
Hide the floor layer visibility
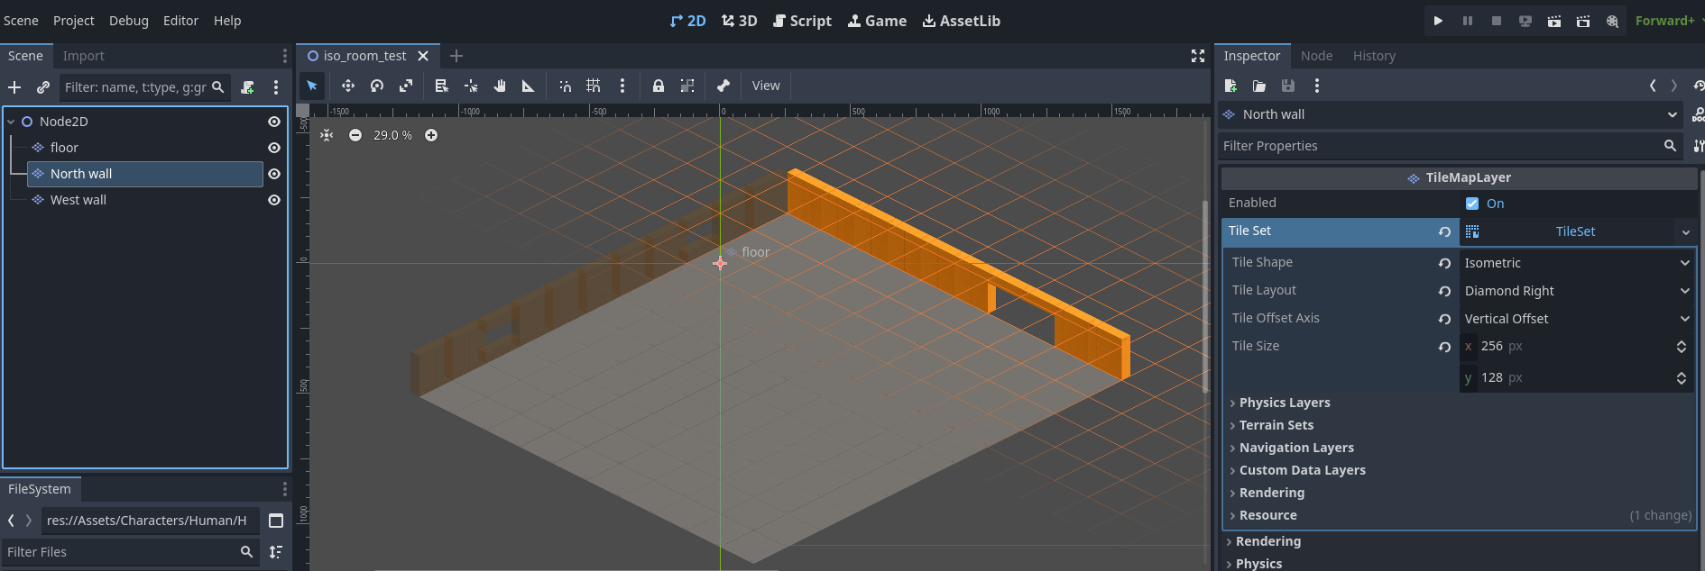click(274, 148)
